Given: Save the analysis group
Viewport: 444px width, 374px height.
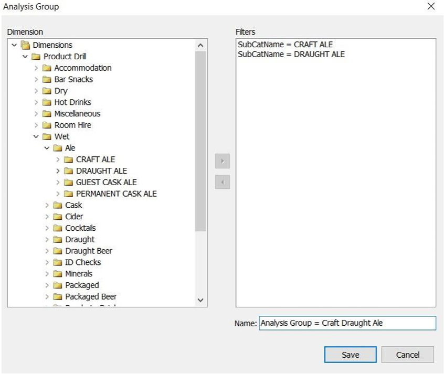Looking at the screenshot, I should pos(350,355).
